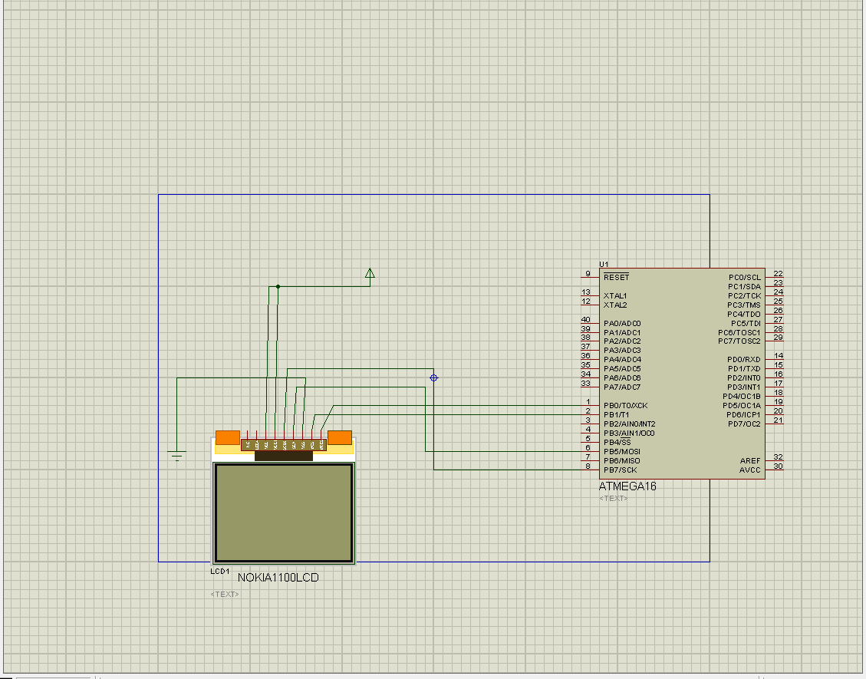Viewport: 866px width, 679px height.
Task: Click the XTAL1 pin label
Action: [x=615, y=295]
